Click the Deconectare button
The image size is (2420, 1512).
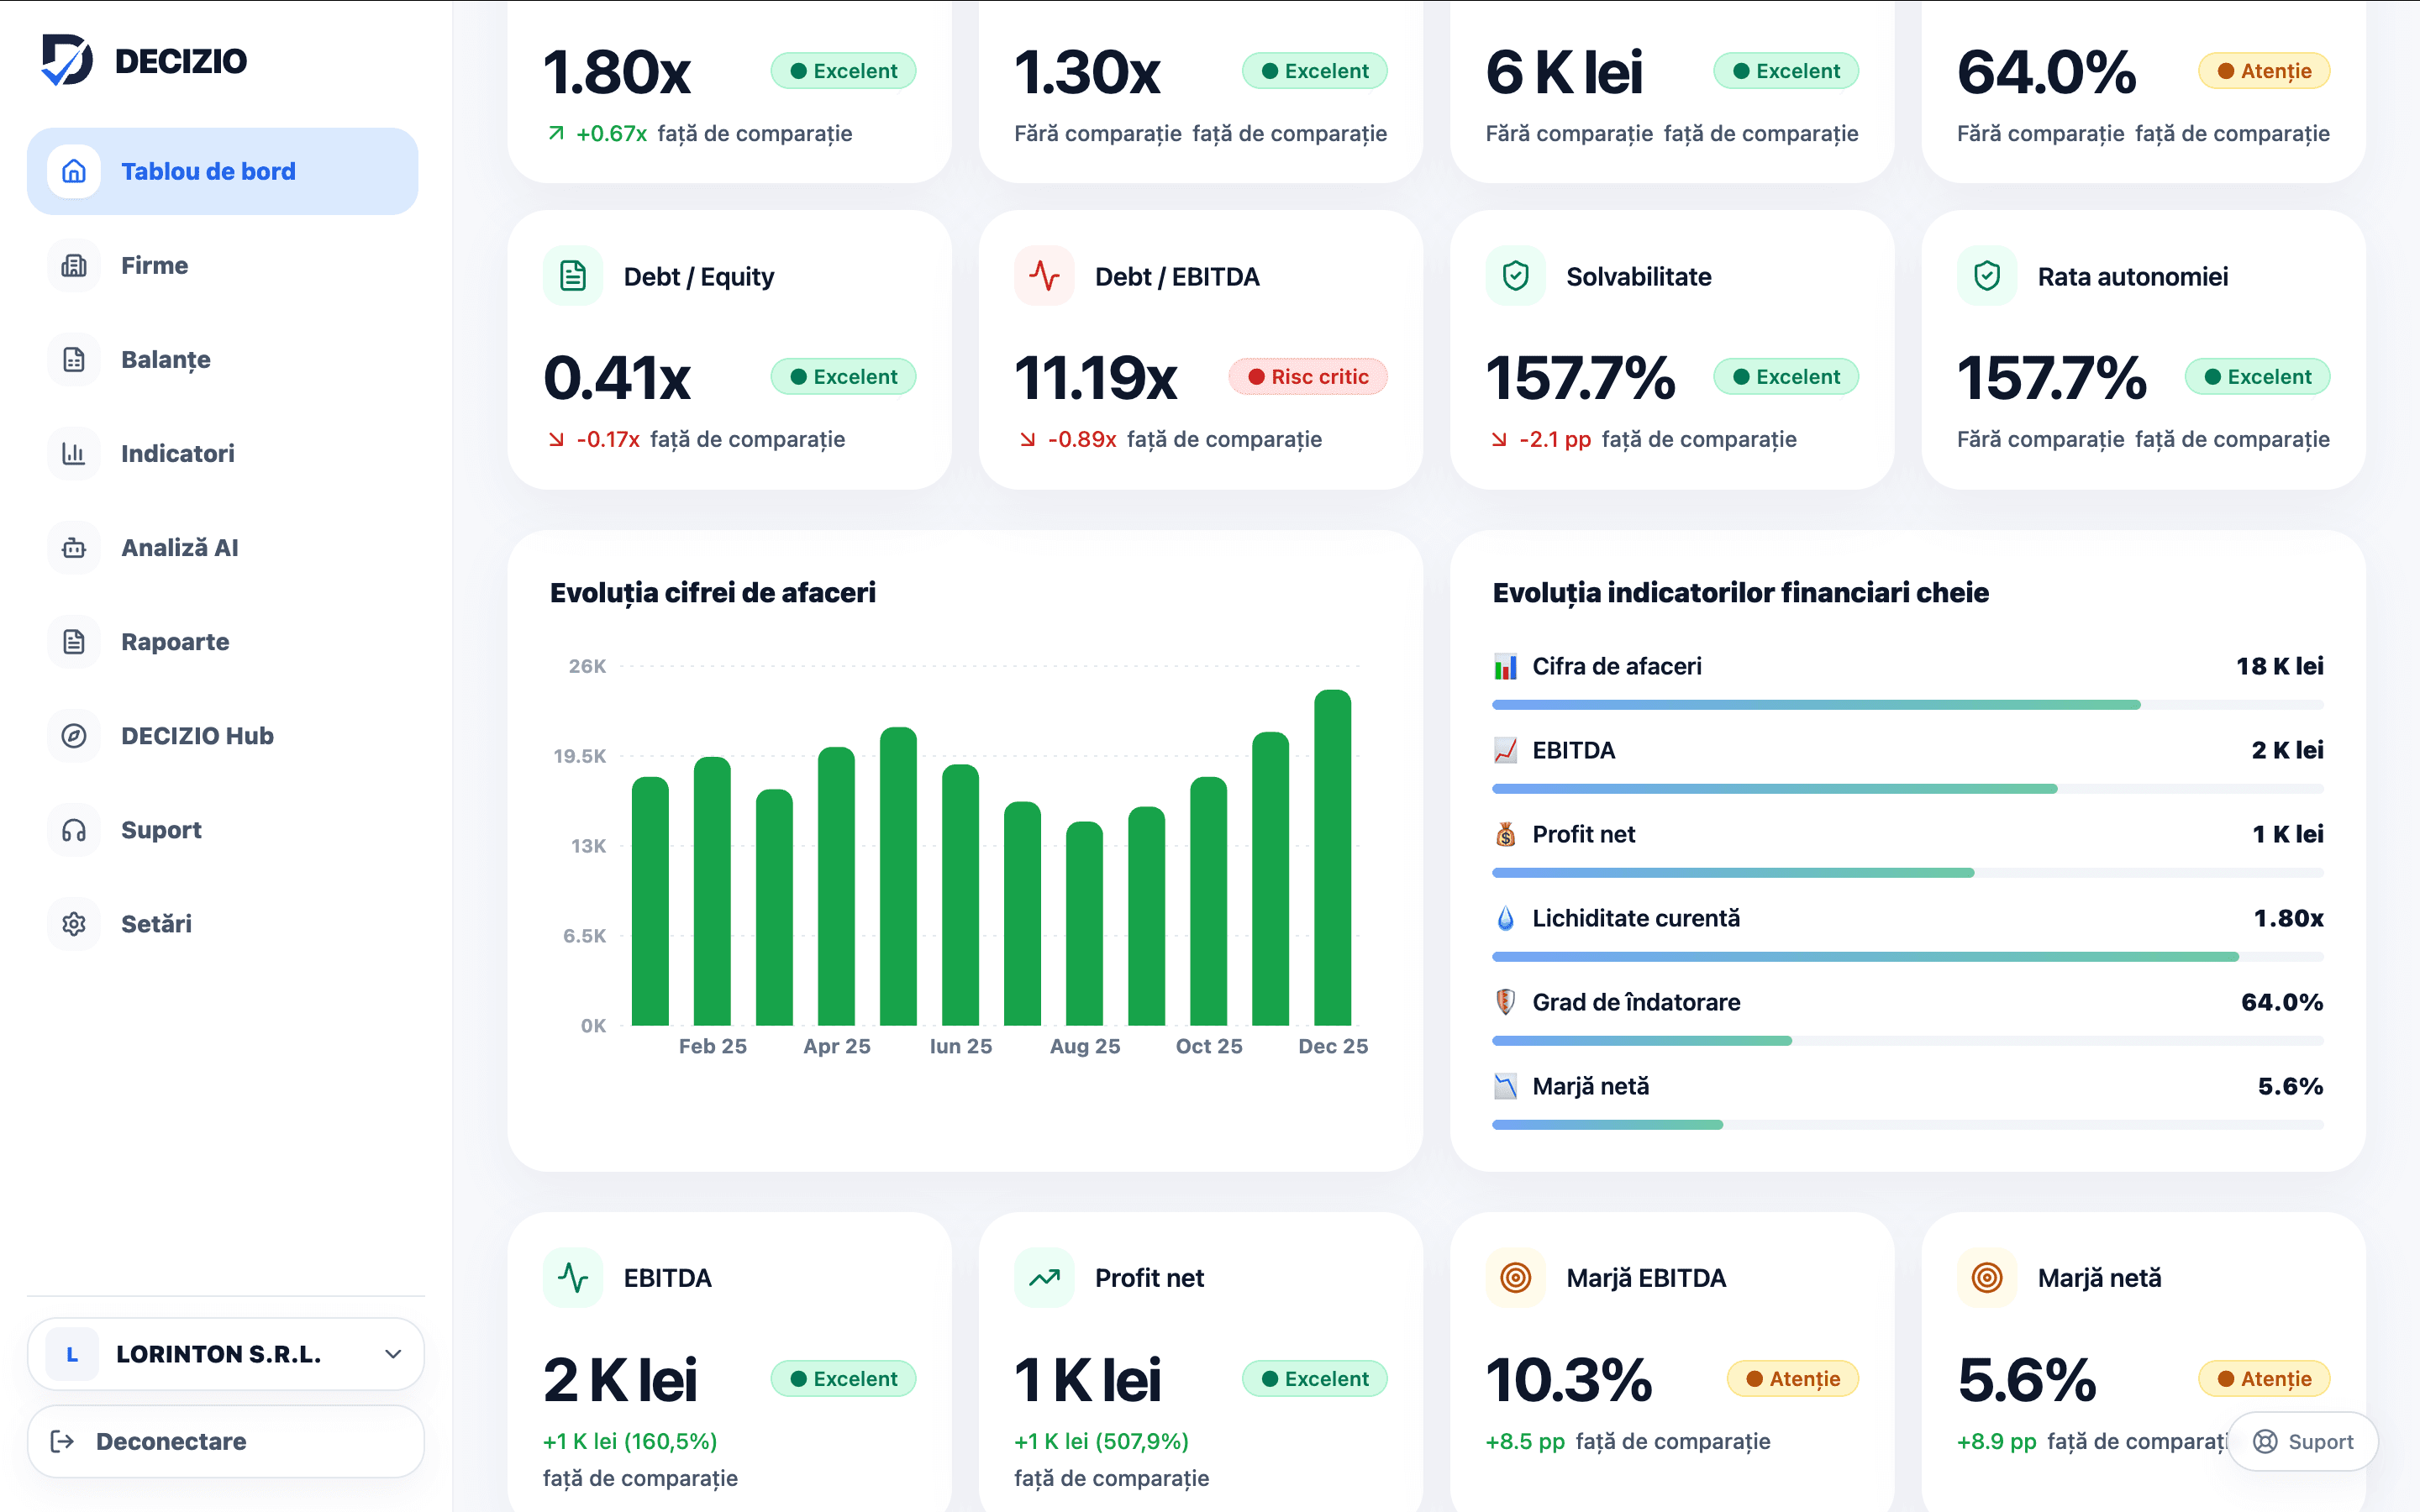click(x=226, y=1441)
